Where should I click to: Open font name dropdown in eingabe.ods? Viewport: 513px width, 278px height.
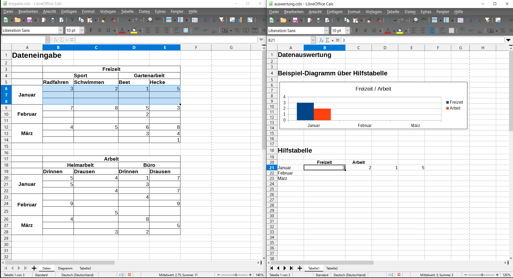61,30
